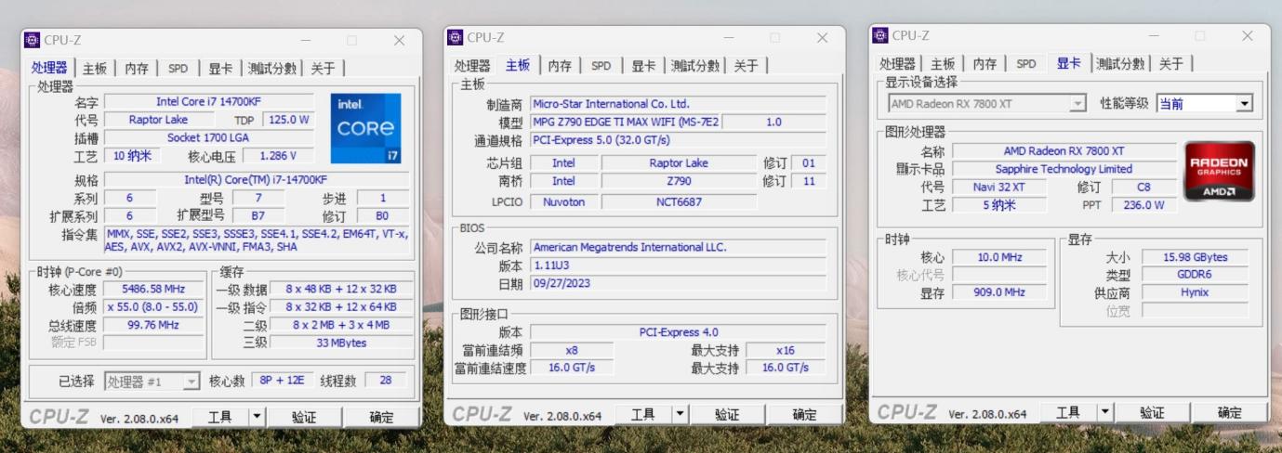Click the 确定 button in the right CPU-Z window
This screenshot has width=1282, height=453.
tap(1230, 412)
